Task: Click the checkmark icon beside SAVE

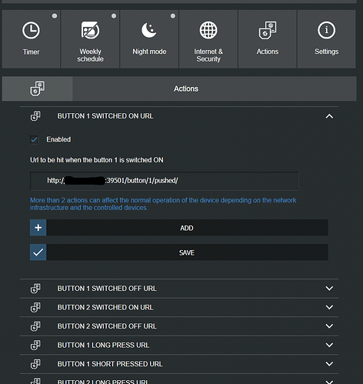Action: [x=38, y=252]
